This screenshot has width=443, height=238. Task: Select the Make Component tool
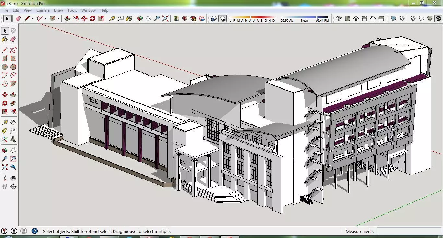pos(13,31)
